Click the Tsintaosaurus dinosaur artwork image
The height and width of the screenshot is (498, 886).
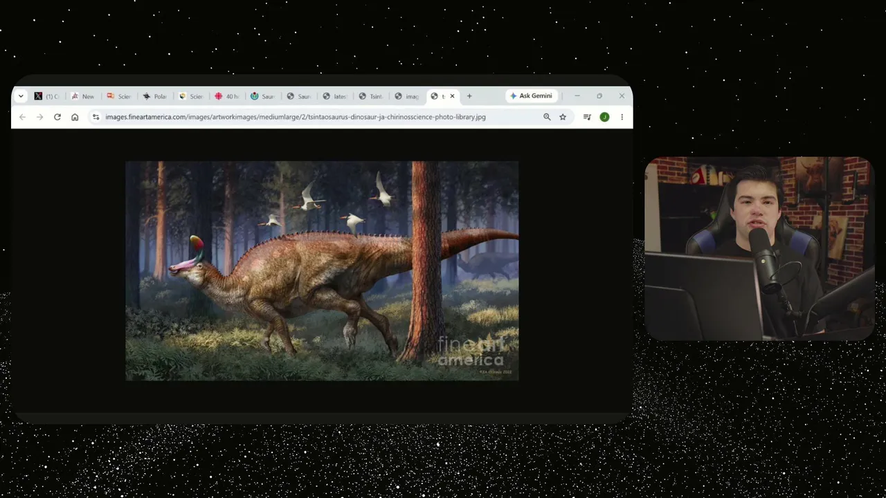[x=322, y=270]
